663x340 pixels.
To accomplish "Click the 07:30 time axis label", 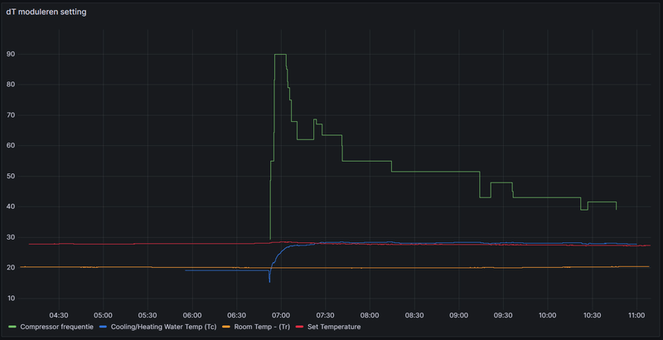I will (x=325, y=315).
